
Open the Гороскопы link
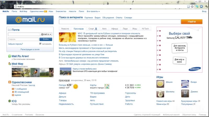point(130,93)
